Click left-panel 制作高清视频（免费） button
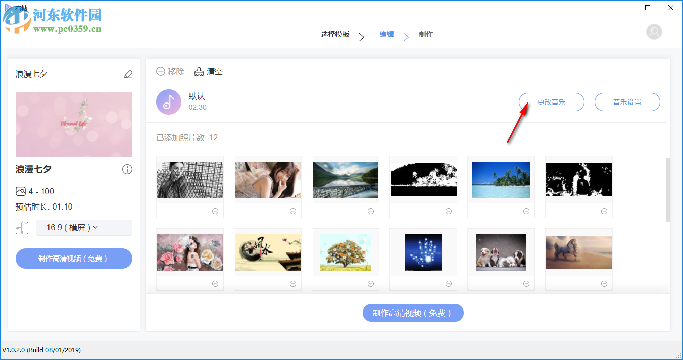This screenshot has width=683, height=360. (x=74, y=259)
